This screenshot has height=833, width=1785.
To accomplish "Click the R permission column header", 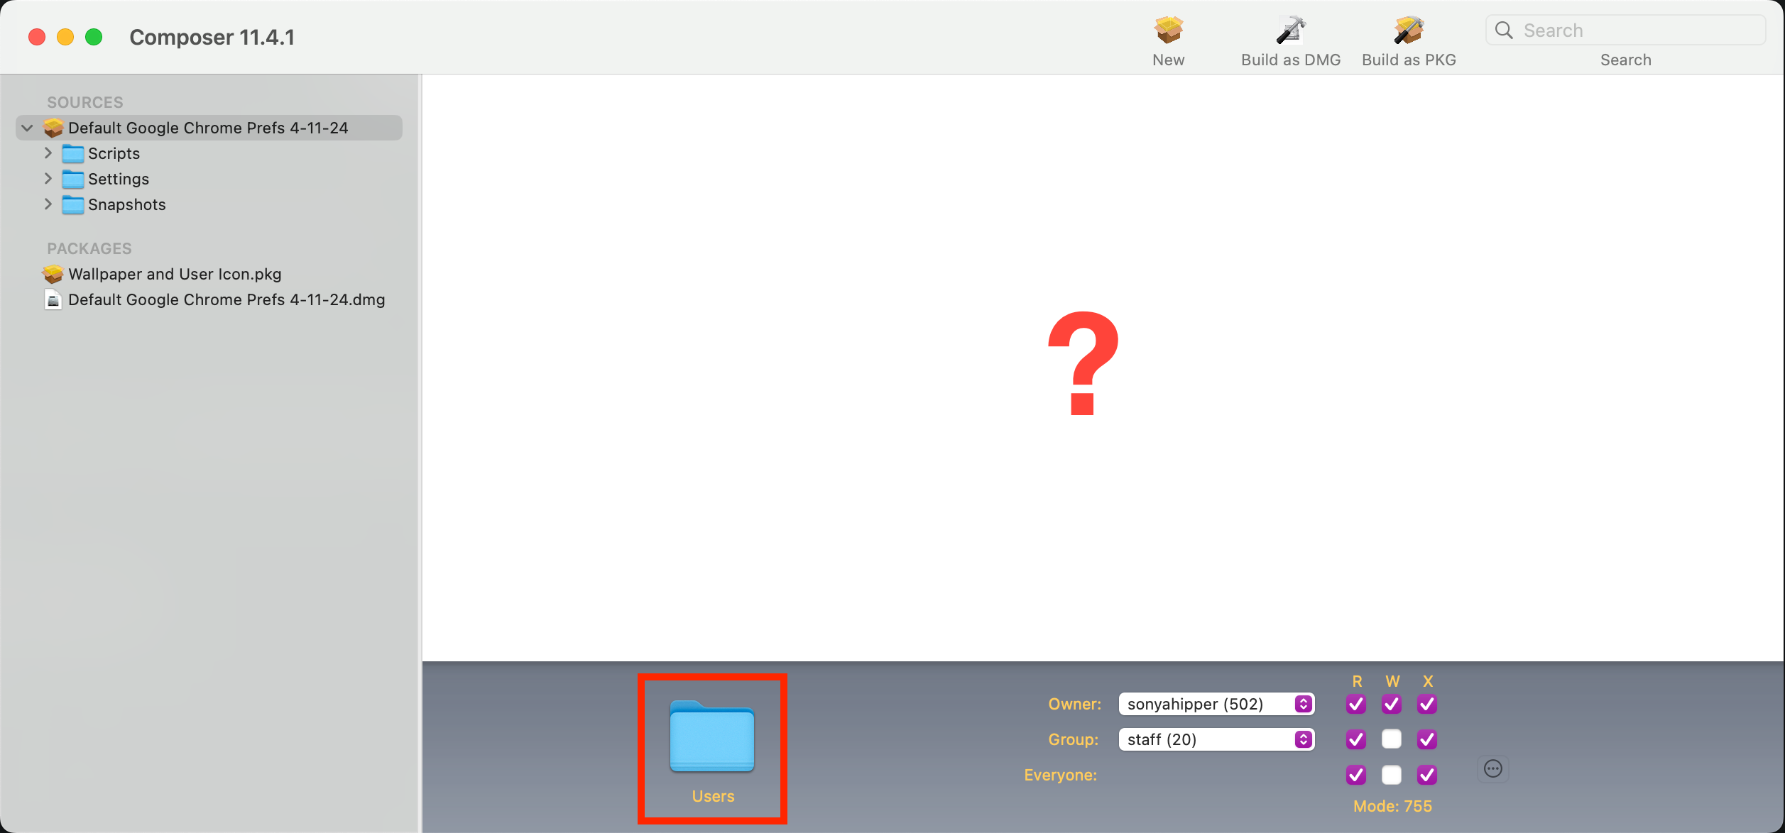I will pyautogui.click(x=1357, y=681).
